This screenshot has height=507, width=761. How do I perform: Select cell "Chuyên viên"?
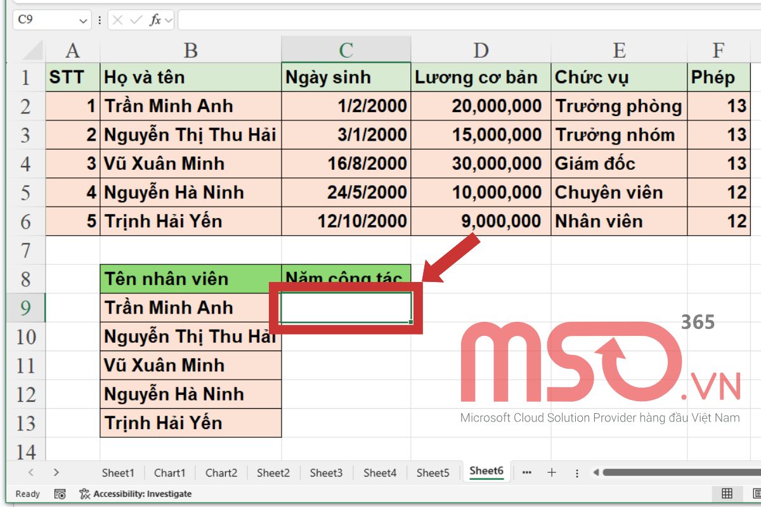620,193
